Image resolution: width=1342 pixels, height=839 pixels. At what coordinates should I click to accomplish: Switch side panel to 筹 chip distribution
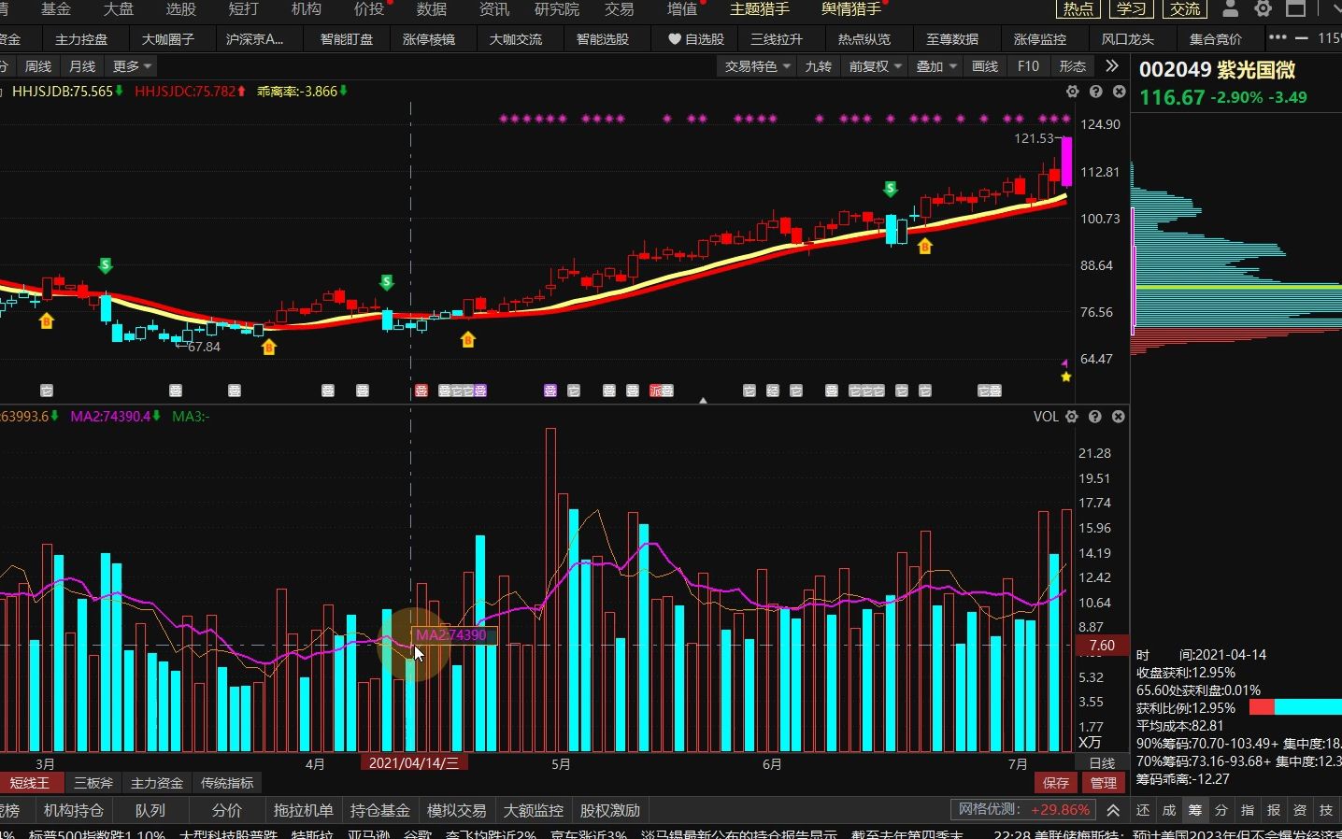point(1195,810)
